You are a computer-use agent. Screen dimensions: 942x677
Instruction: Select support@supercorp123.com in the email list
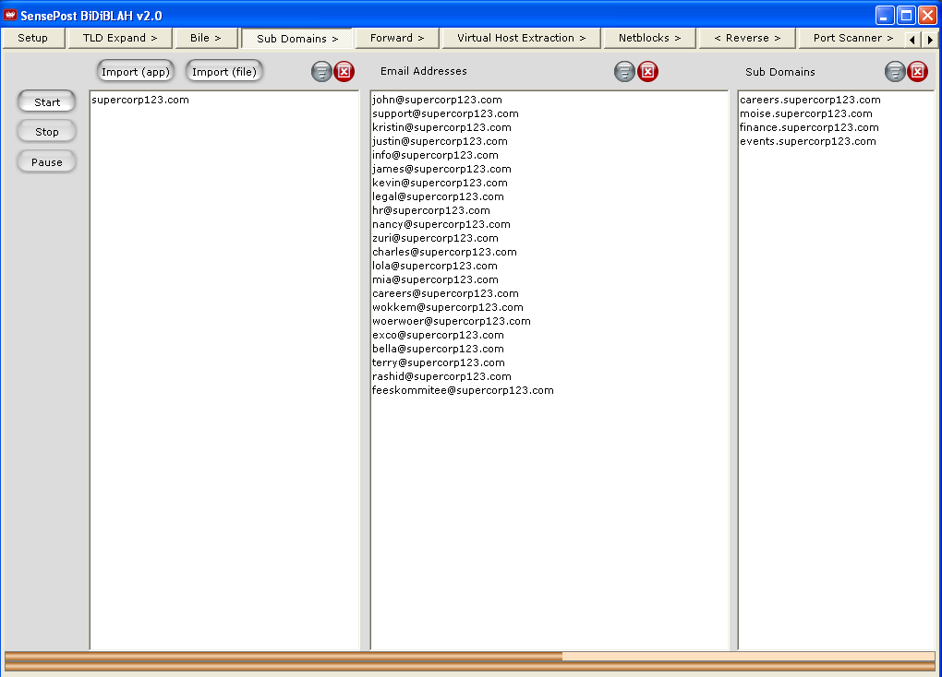click(445, 113)
